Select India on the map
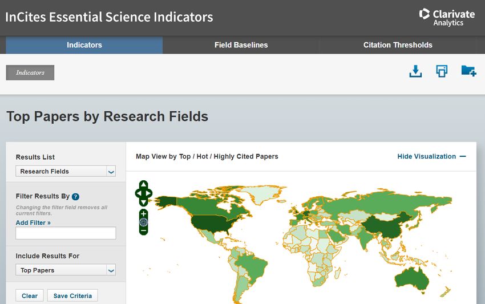The height and width of the screenshot is (304, 485). pyautogui.click(x=365, y=237)
